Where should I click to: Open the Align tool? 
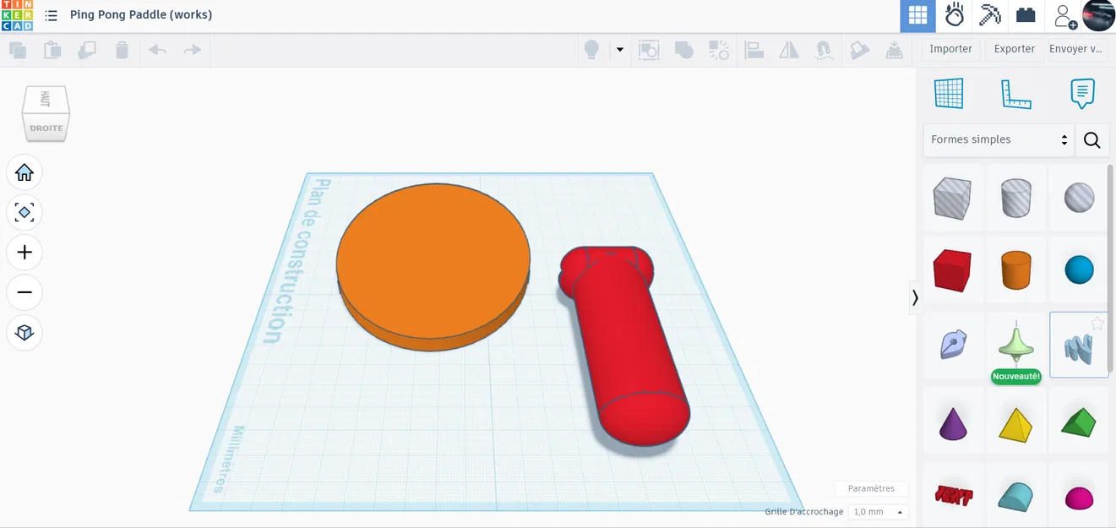point(754,50)
